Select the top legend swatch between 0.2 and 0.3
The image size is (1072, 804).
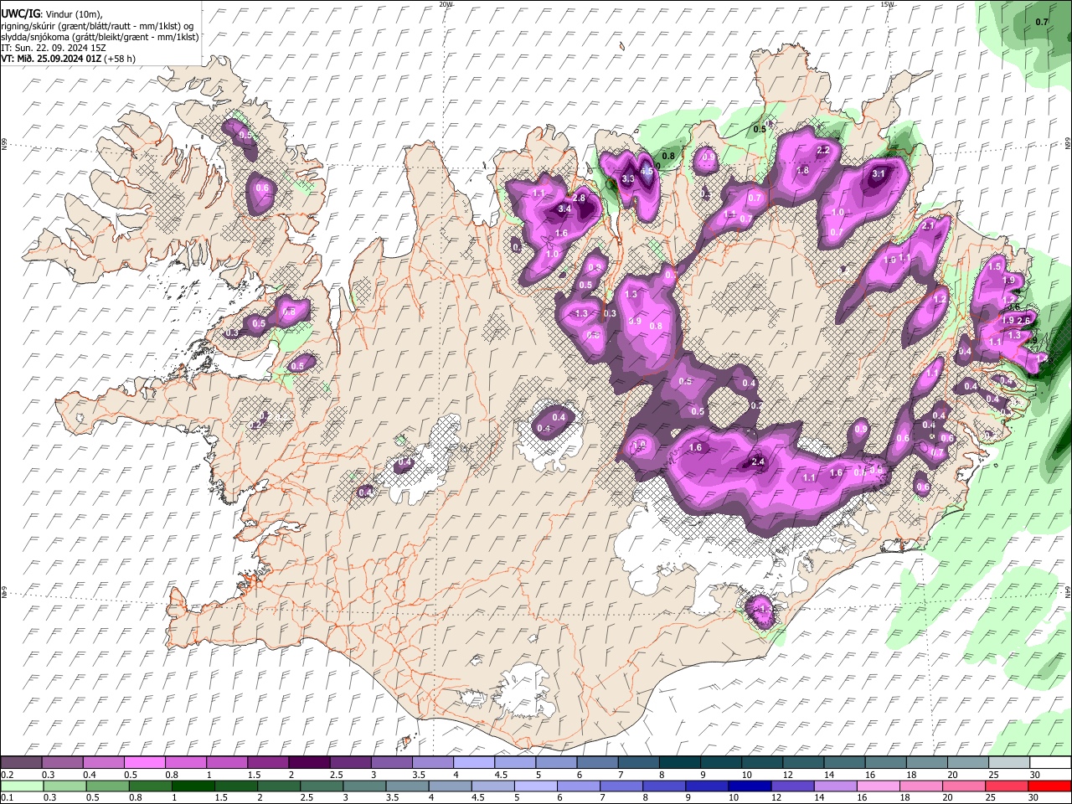[20, 763]
